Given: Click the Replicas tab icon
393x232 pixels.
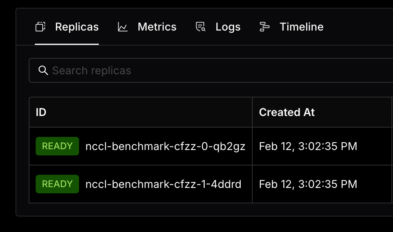Looking at the screenshot, I should (x=40, y=27).
